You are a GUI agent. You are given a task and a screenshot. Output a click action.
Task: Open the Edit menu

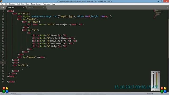coord(6,4)
